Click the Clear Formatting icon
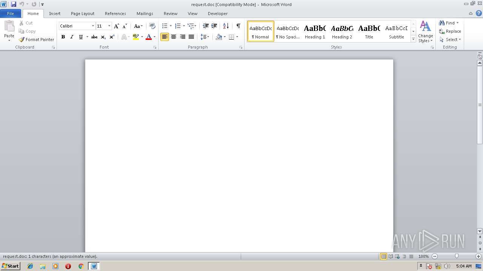 pyautogui.click(x=152, y=26)
